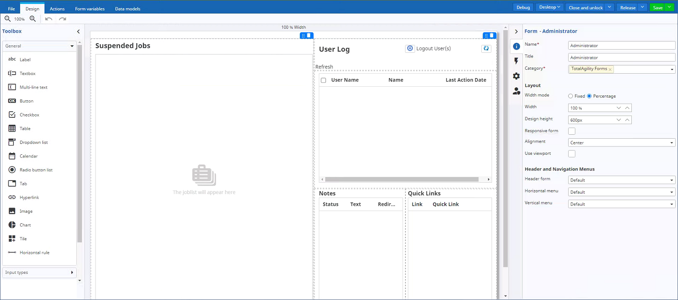This screenshot has height=300, width=678.
Task: Delete the Suspended Jobs cell with trash icon
Action: 309,35
